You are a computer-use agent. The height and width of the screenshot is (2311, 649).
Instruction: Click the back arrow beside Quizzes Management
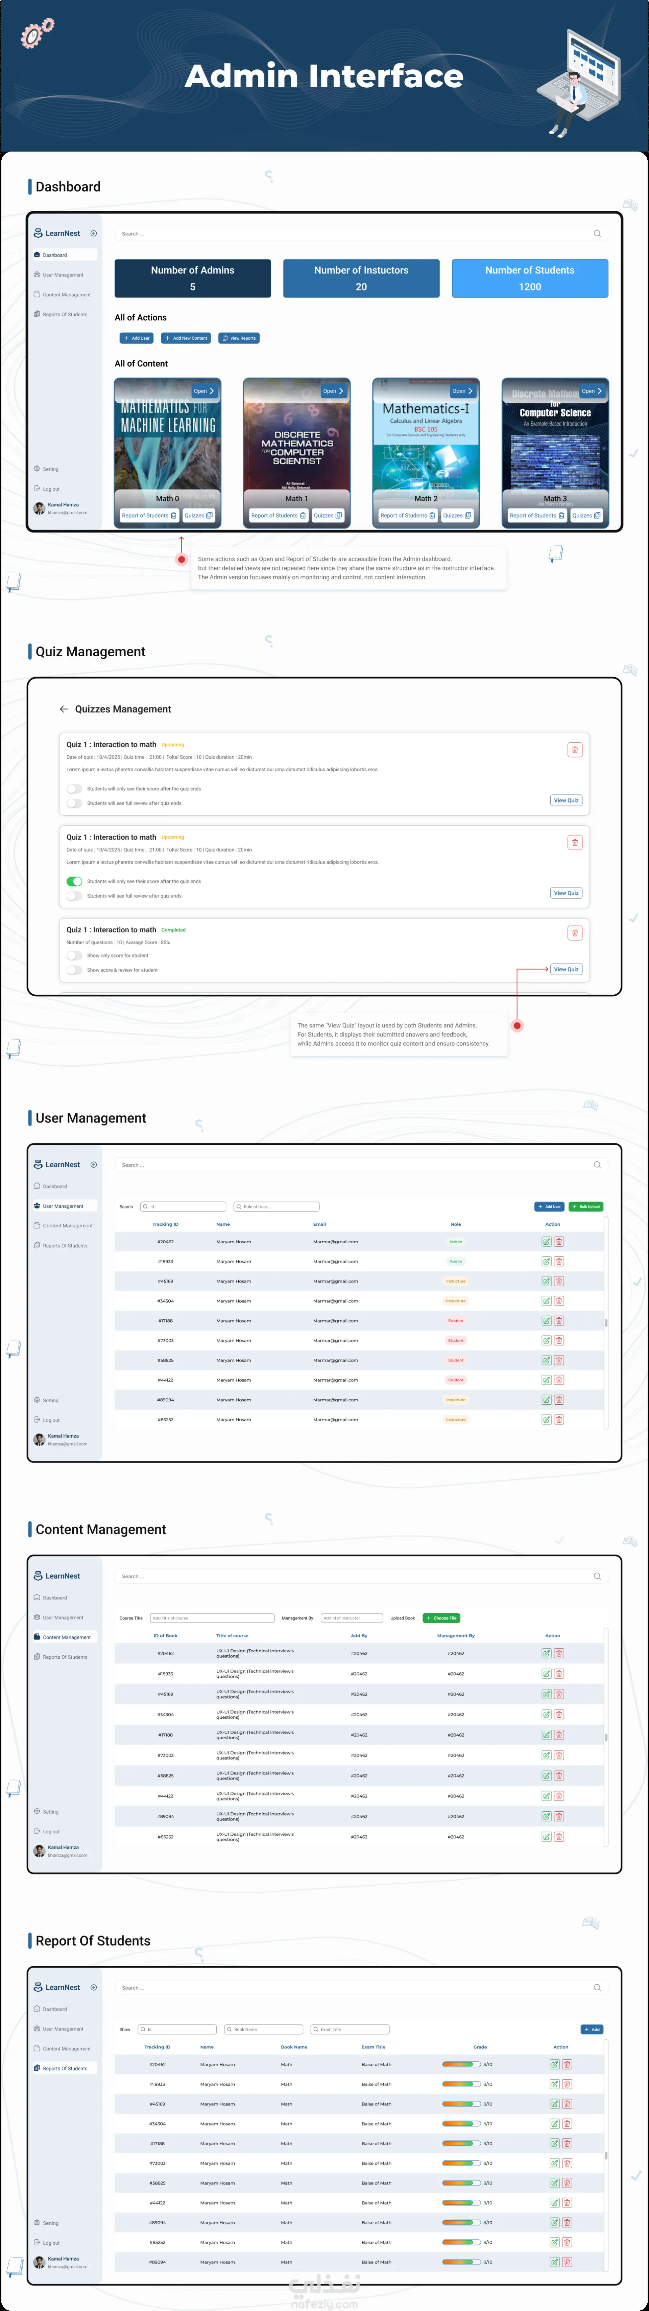coord(64,709)
